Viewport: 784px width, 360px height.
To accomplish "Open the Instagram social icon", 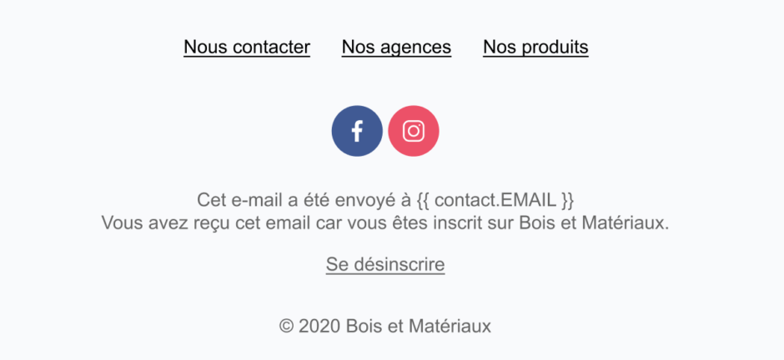I will (414, 131).
